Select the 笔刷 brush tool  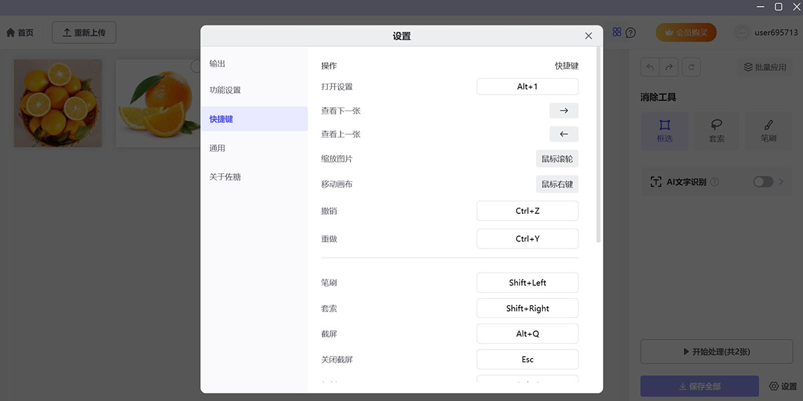(x=768, y=130)
